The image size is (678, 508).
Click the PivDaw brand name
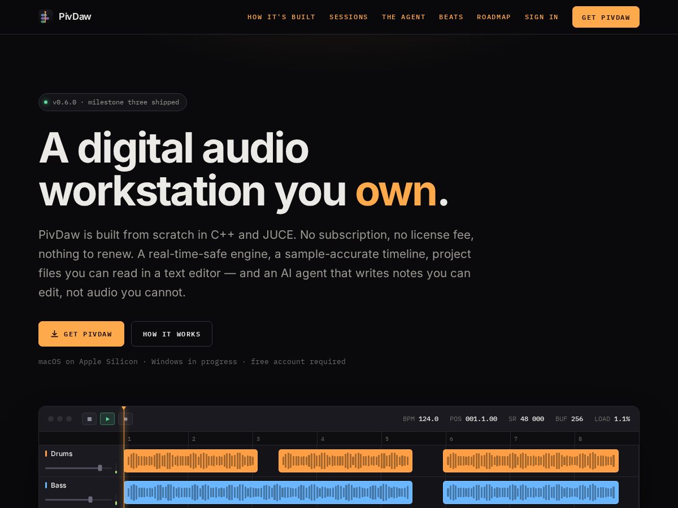(75, 17)
